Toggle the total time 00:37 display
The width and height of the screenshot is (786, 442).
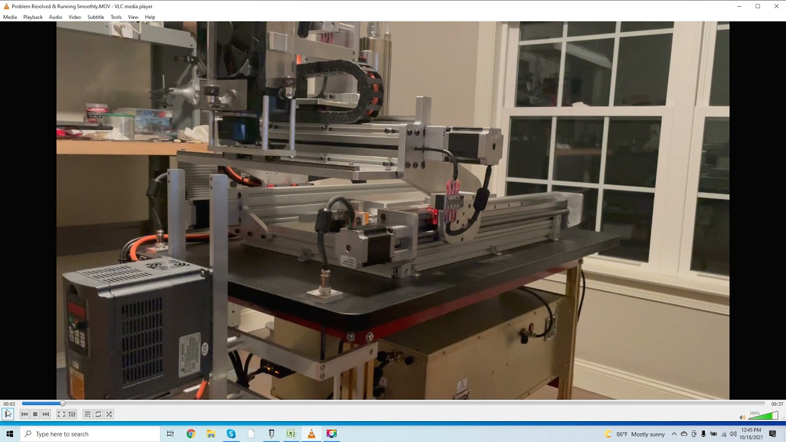pos(777,404)
